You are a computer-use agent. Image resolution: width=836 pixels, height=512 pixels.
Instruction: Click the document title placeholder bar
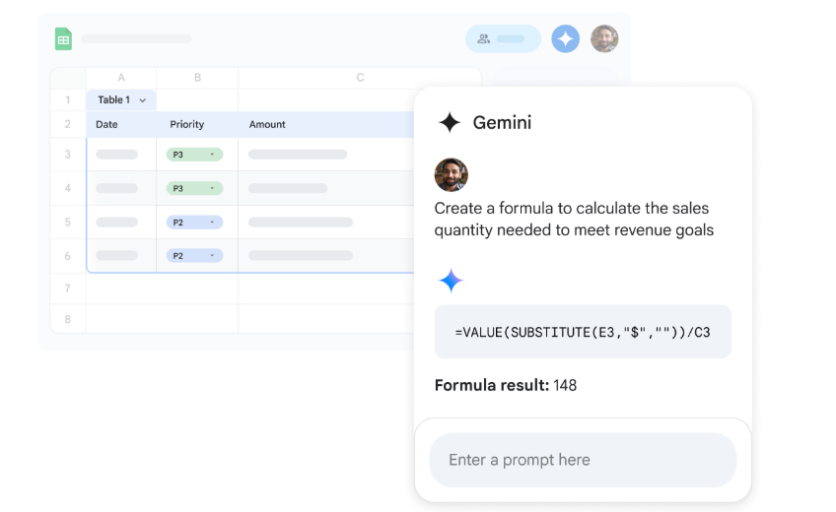136,39
